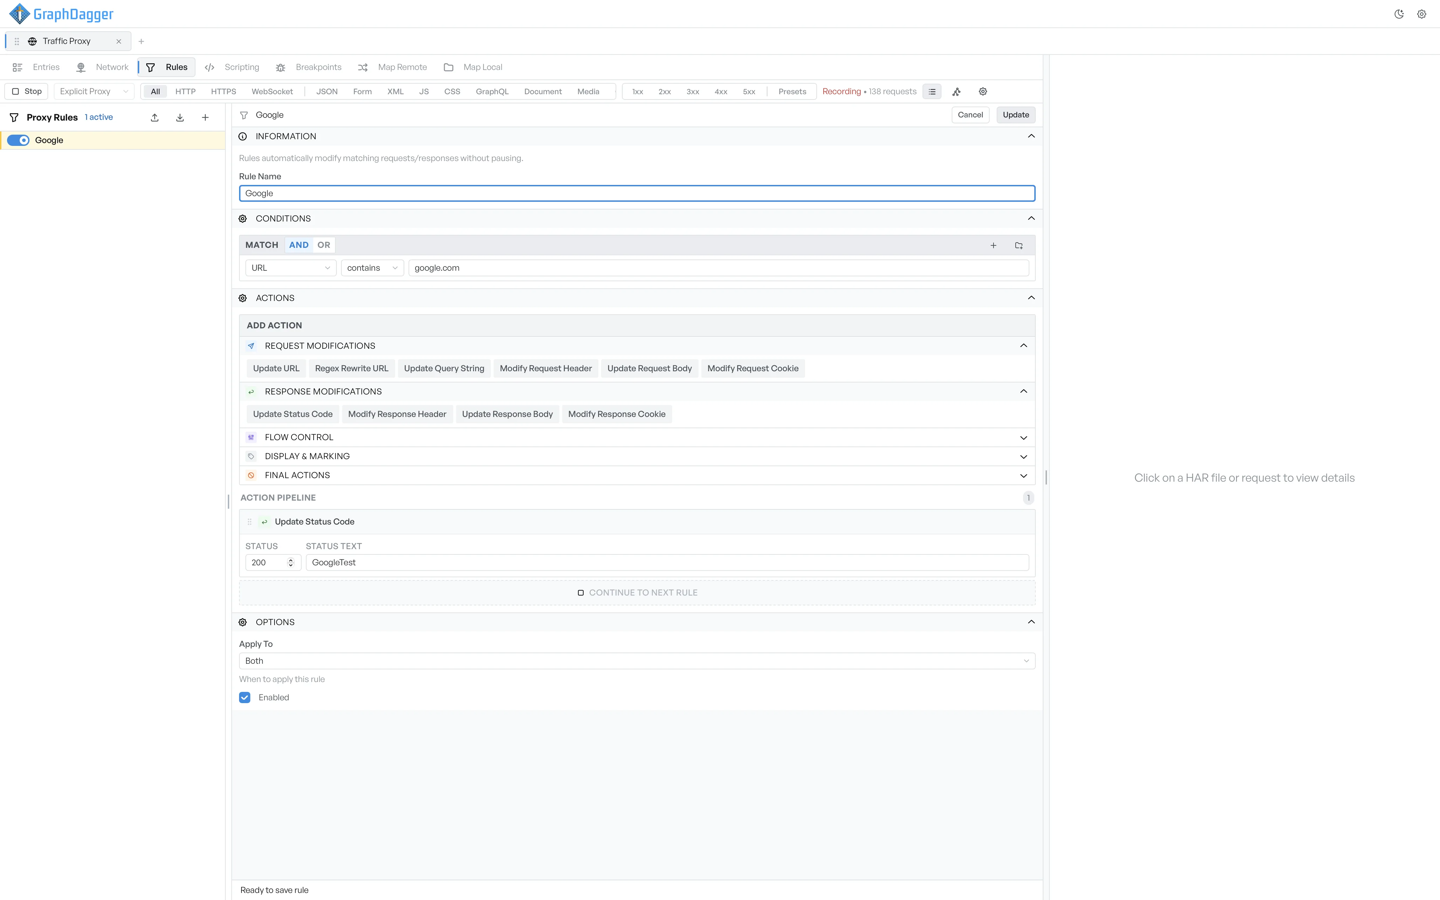Click drag handle of Update Status Code
This screenshot has height=900, width=1440.
tap(249, 522)
